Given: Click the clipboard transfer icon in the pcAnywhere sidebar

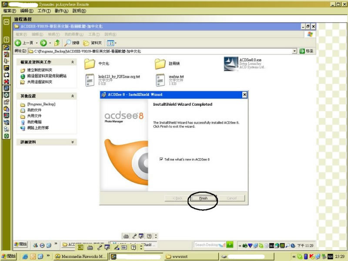Looking at the screenshot, I should [6, 109].
